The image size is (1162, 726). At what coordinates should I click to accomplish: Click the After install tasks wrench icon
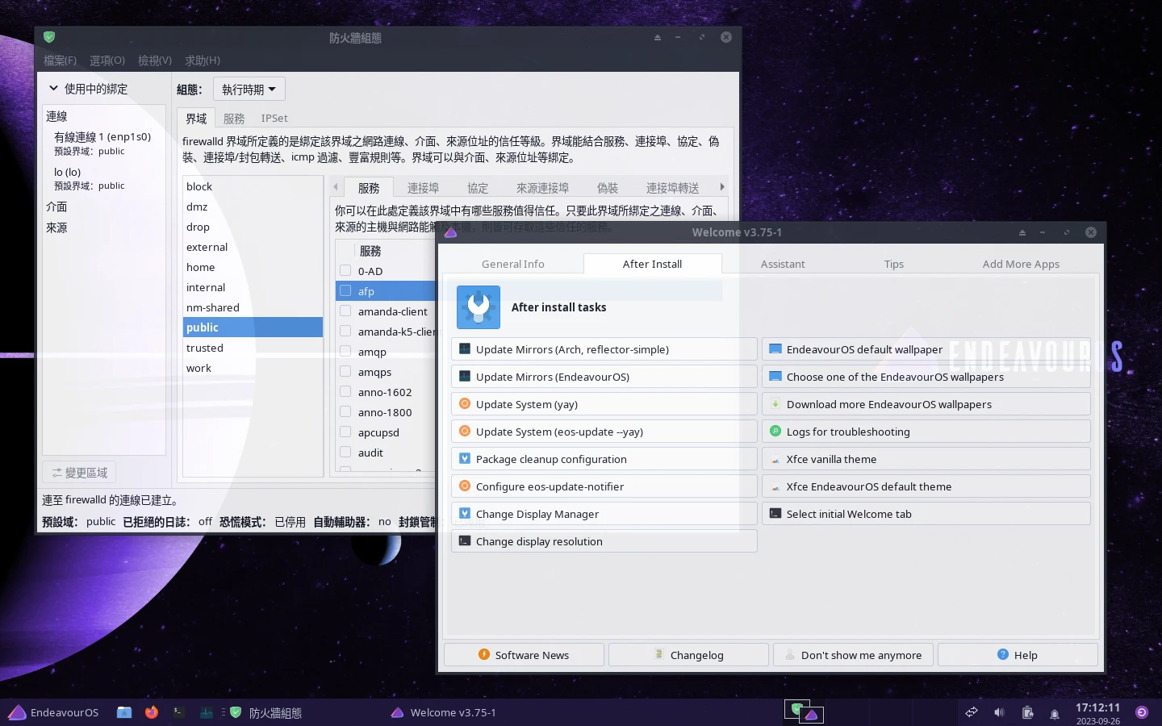(x=479, y=307)
